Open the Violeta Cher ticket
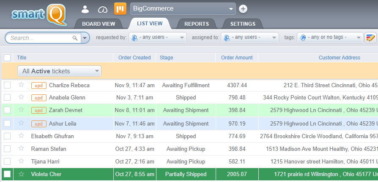This screenshot has width=378, height=182. pos(46,174)
